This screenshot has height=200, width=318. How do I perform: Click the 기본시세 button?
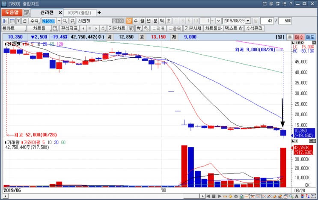[193, 29]
